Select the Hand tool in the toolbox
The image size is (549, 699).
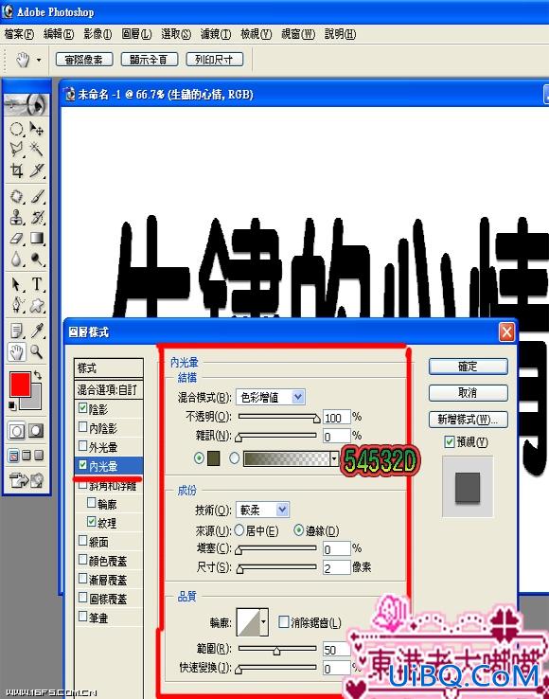pos(16,352)
